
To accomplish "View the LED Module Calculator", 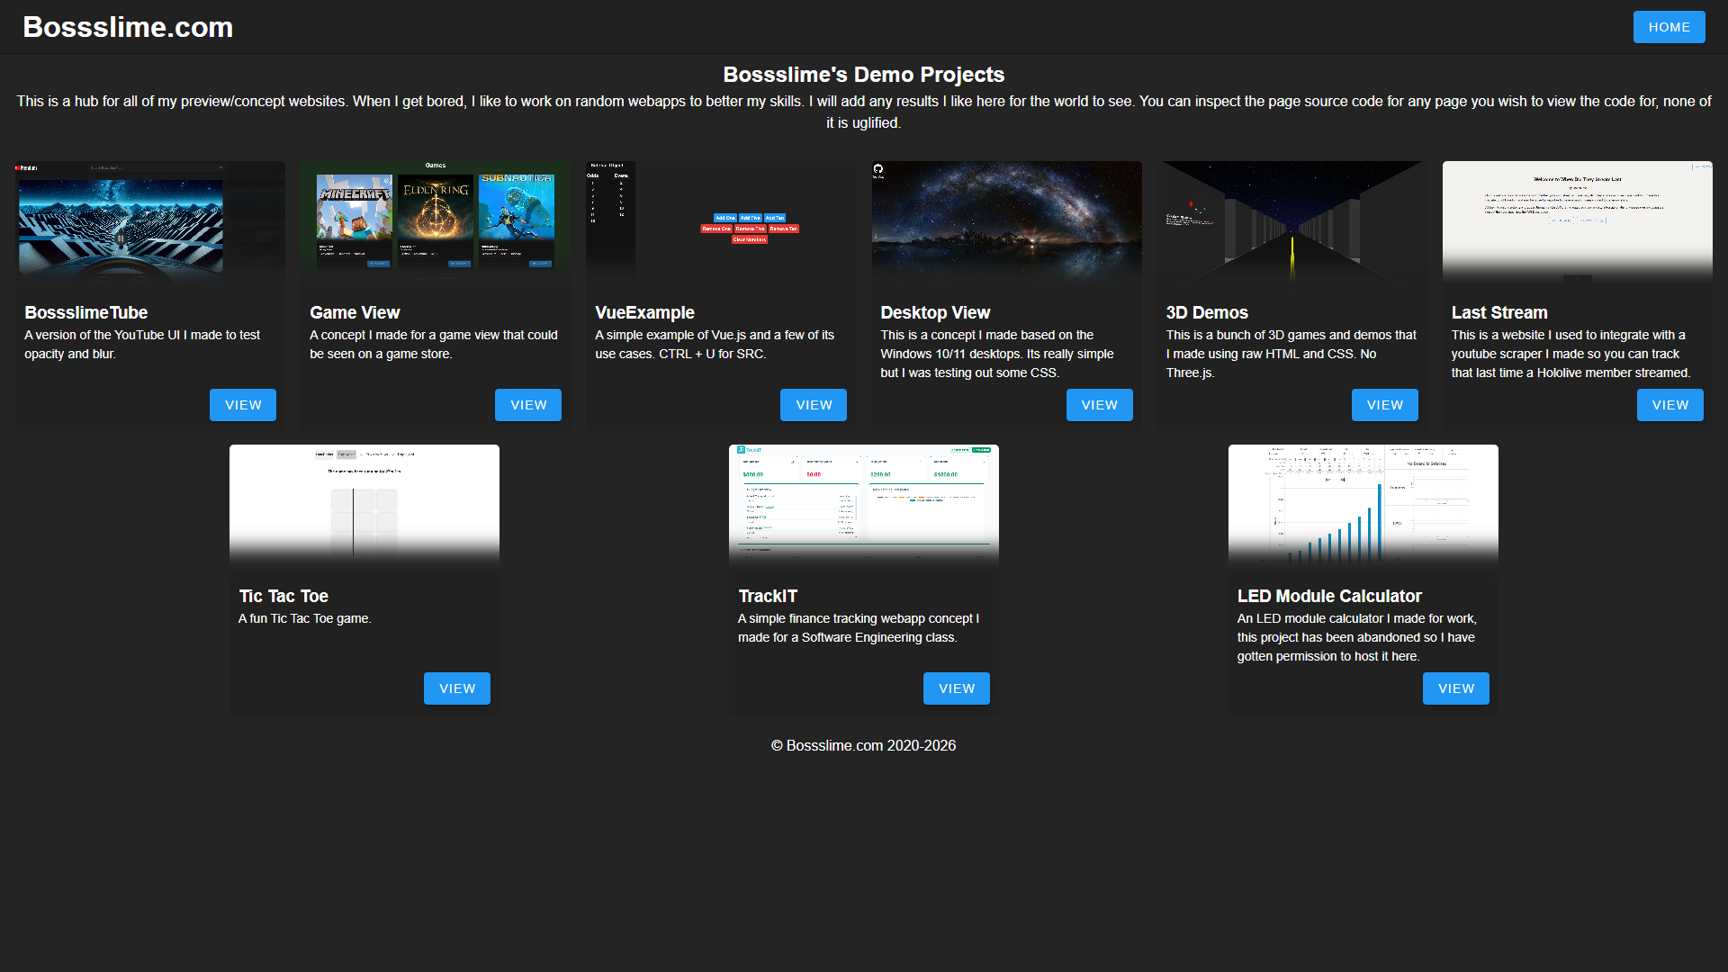I will (x=1455, y=688).
